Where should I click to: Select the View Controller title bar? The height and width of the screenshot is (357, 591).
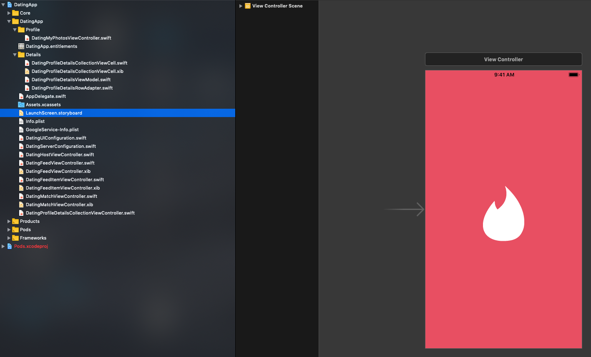pos(503,59)
